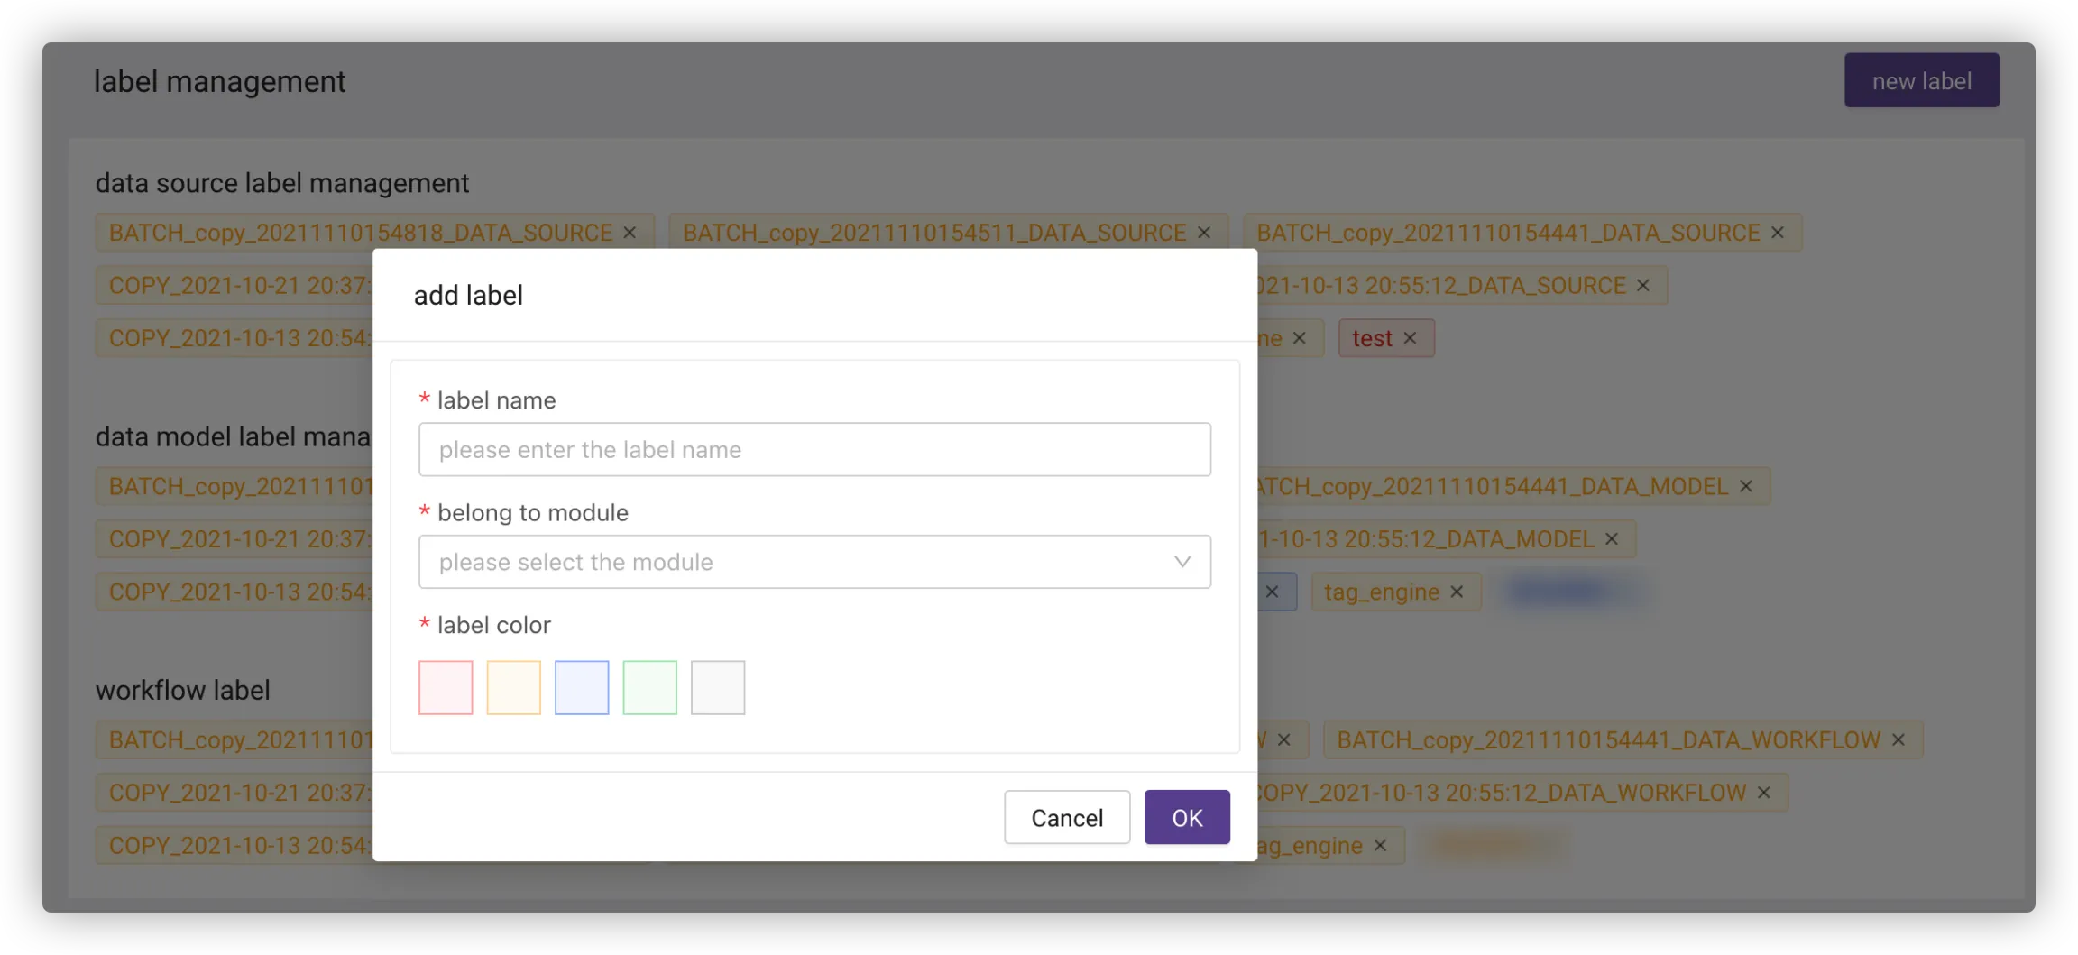Remove the BATCH_copy_20211110154818_DATA_SOURCE label
This screenshot has width=2078, height=955.
click(630, 233)
